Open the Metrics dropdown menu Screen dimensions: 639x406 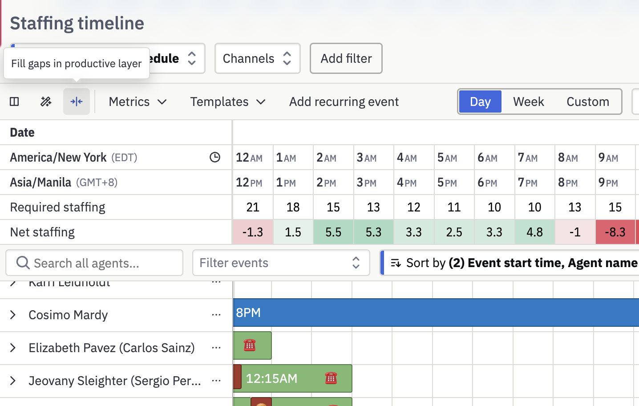pyautogui.click(x=138, y=101)
